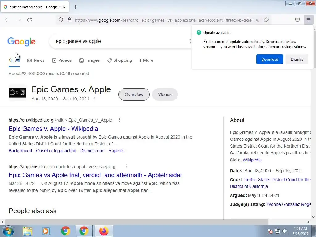This screenshot has width=316, height=237.
Task: Click the site security padlock icon
Action: [x=69, y=20]
